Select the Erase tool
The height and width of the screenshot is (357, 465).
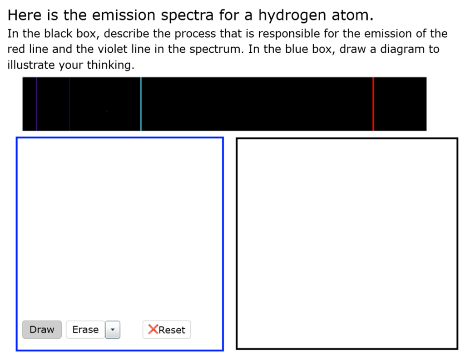click(85, 329)
